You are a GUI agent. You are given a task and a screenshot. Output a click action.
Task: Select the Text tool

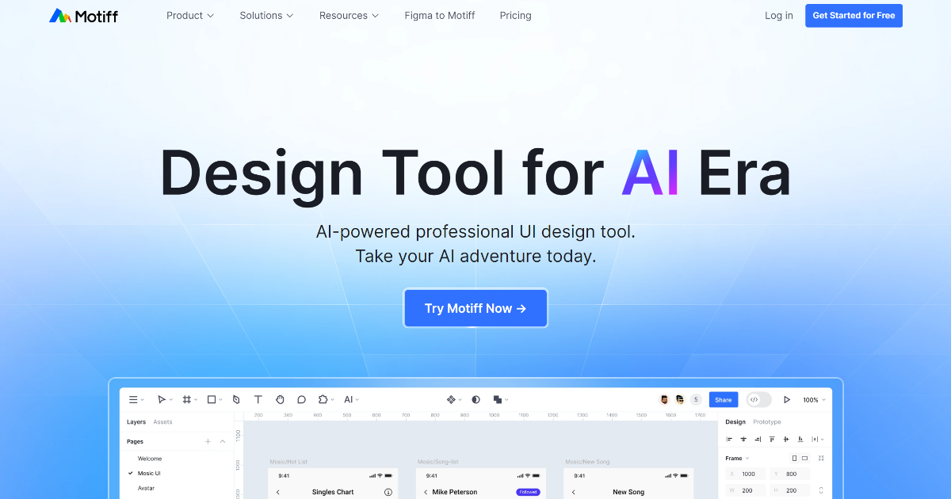(x=258, y=399)
